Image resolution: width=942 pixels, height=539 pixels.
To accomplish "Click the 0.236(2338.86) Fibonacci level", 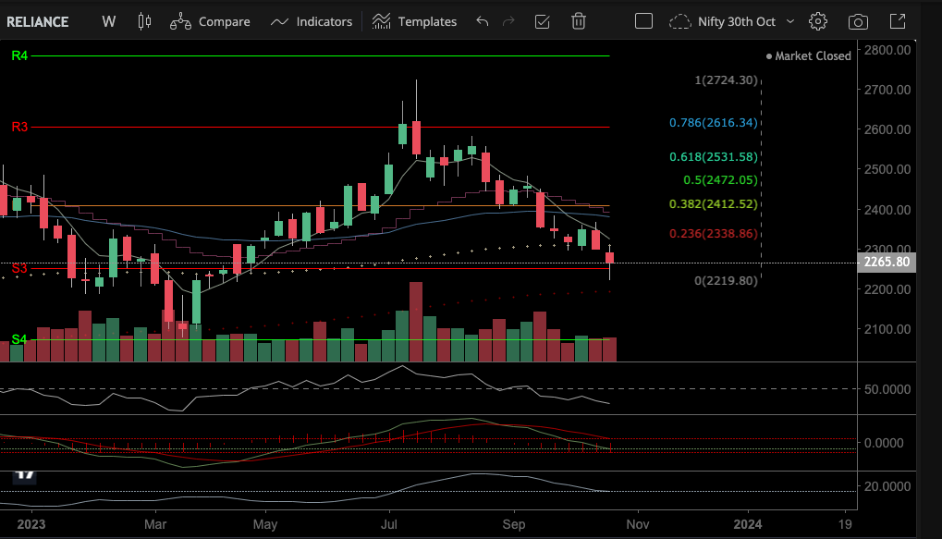I will [713, 234].
